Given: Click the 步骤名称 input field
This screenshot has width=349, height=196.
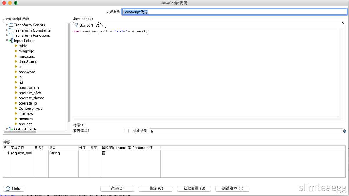Looking at the screenshot, I should coord(234,12).
